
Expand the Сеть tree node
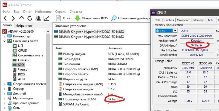(x=4, y=108)
